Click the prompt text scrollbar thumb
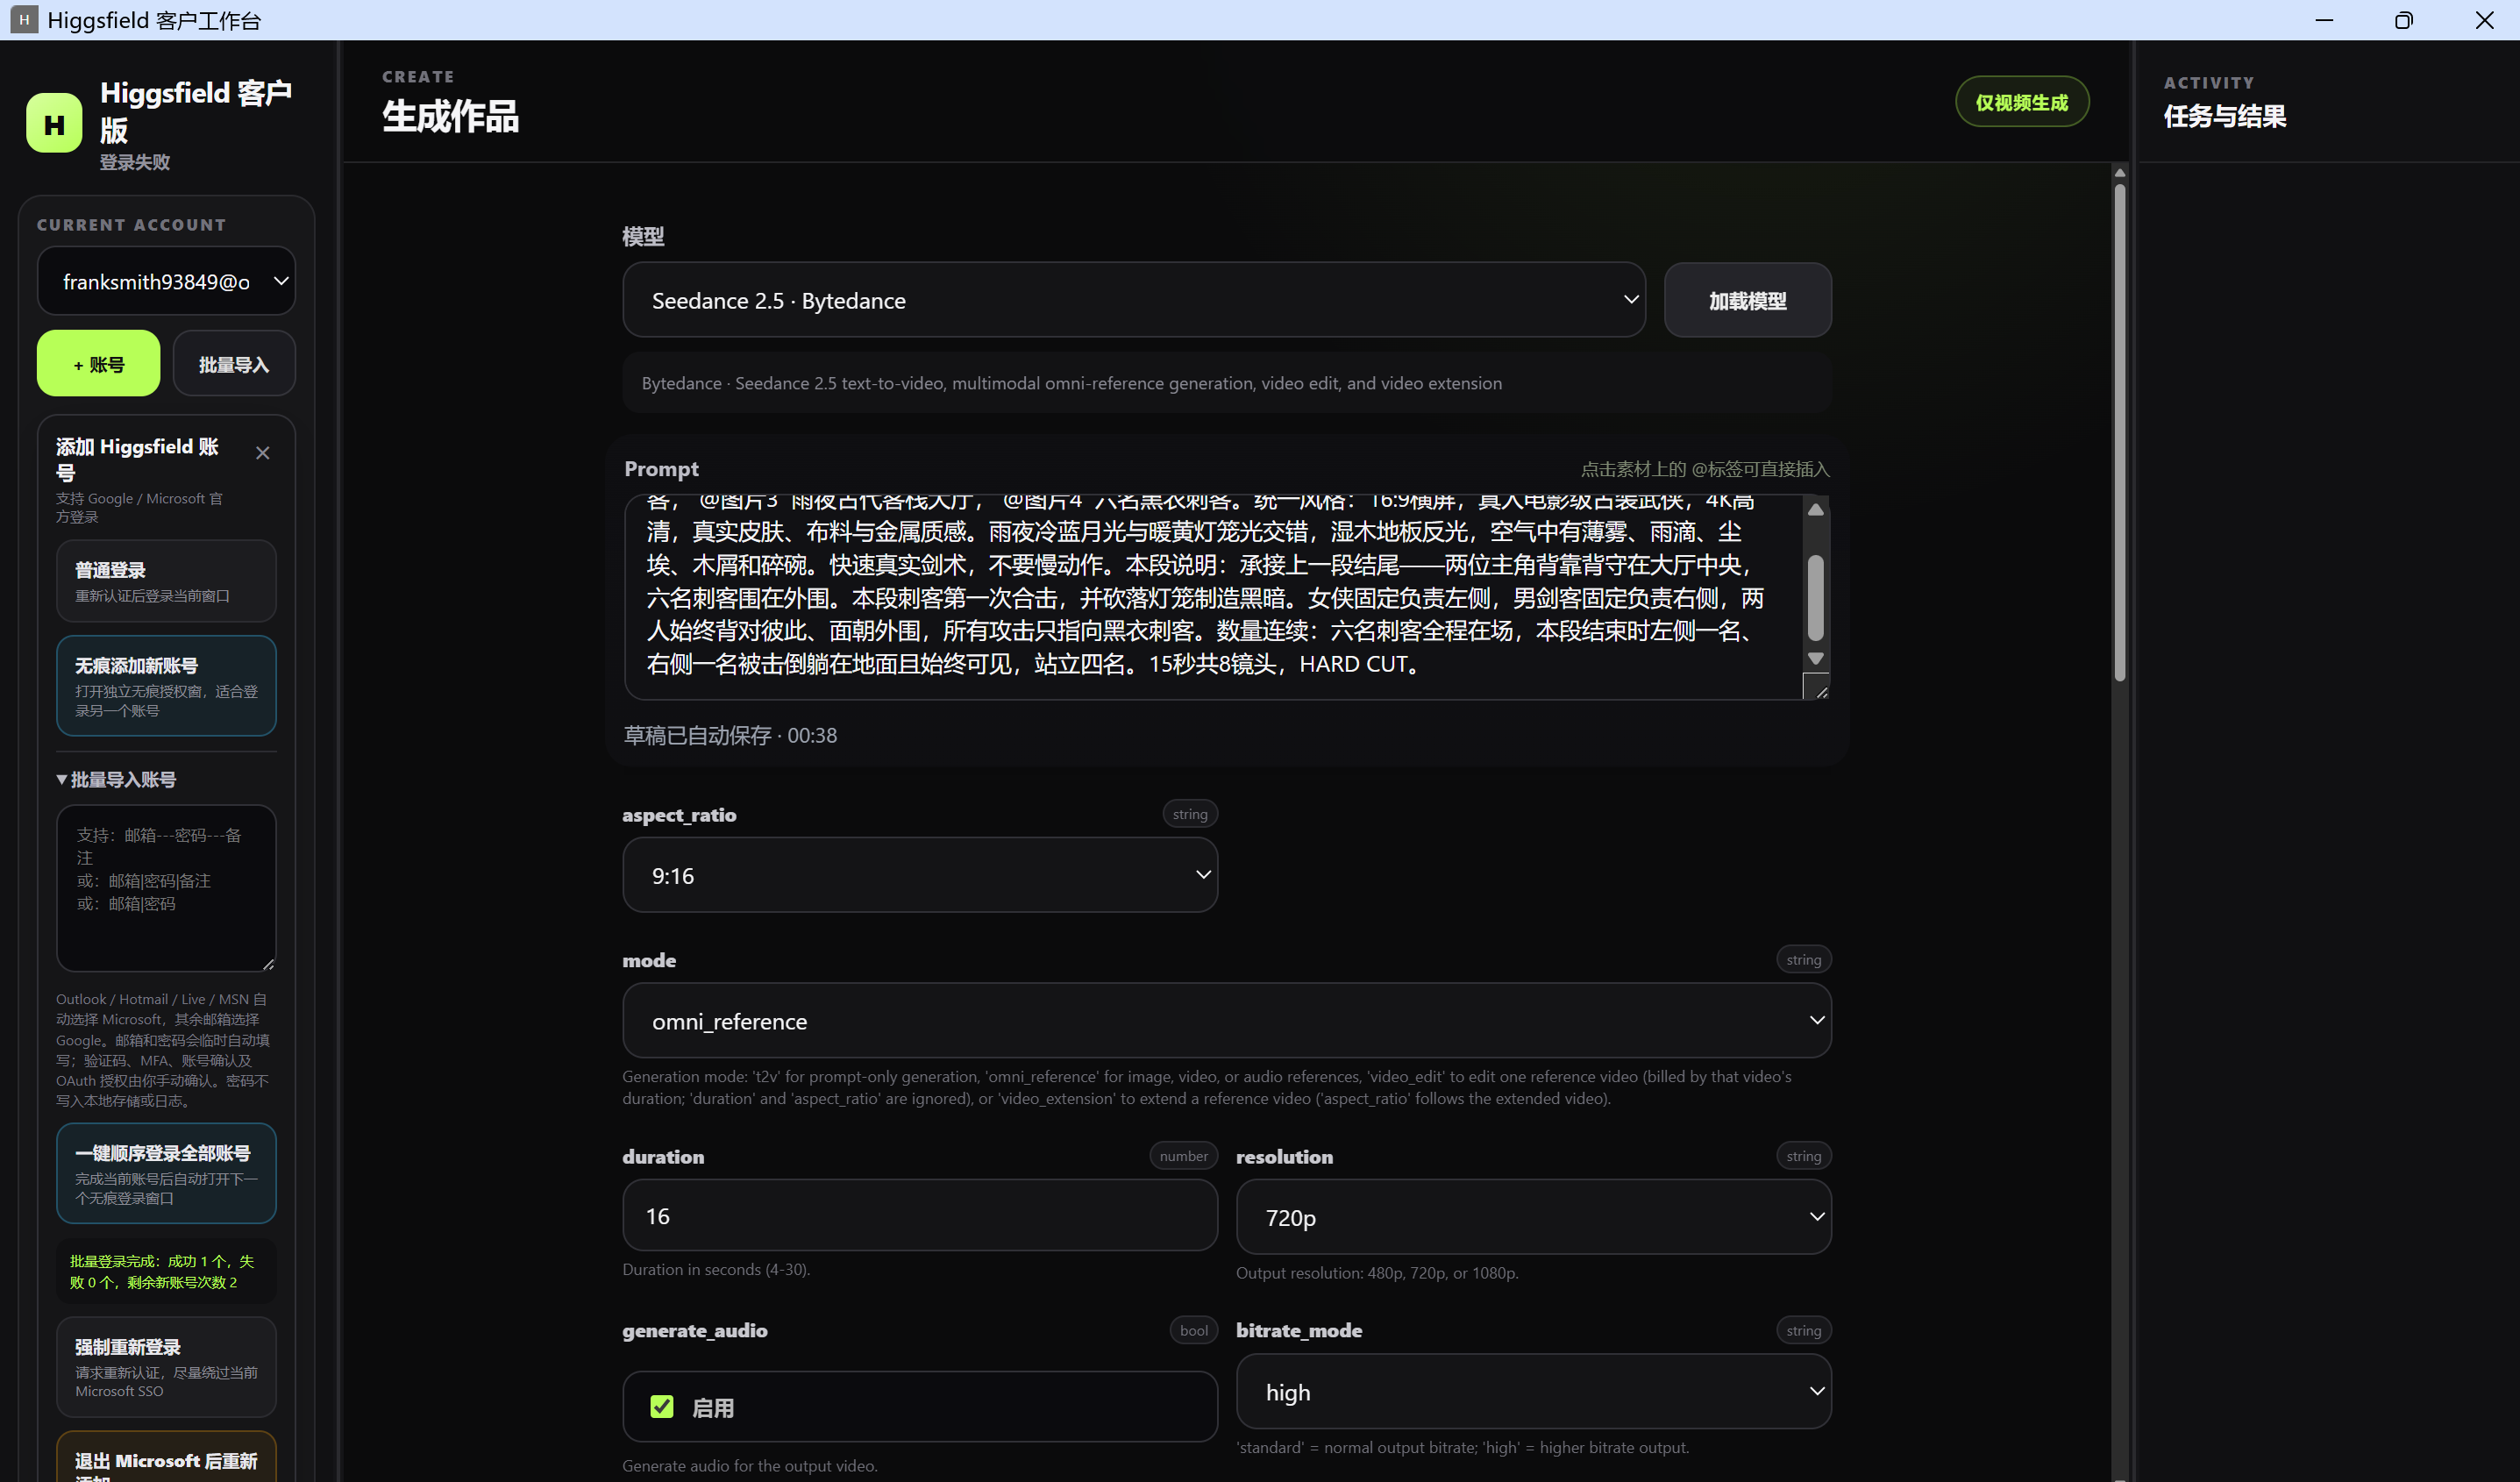 click(1816, 598)
